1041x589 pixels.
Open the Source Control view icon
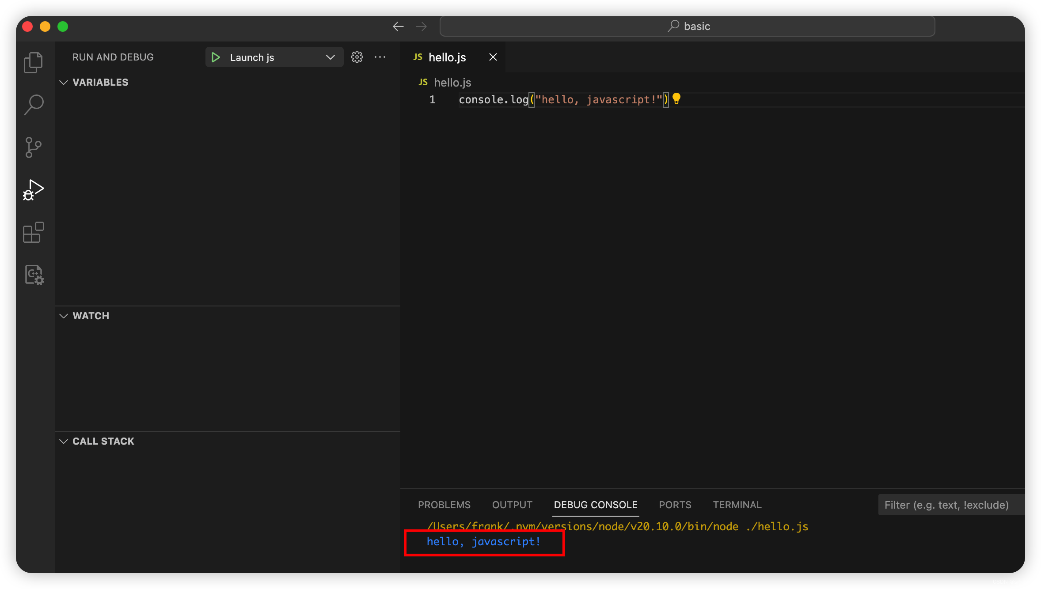click(x=33, y=147)
